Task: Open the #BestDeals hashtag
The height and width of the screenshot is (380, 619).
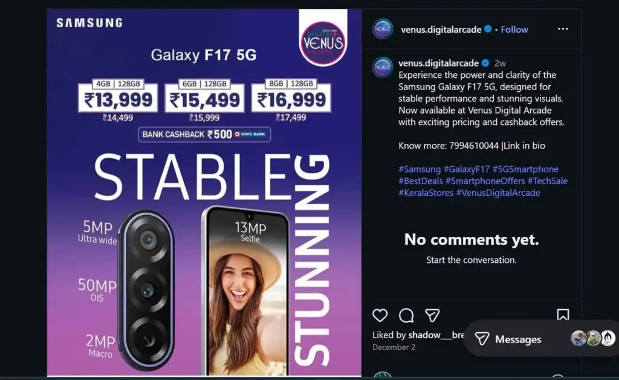Action: tap(421, 181)
